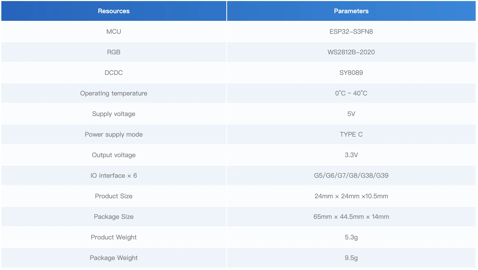This screenshot has height=270, width=478.
Task: Select the MCU row label
Action: coord(114,32)
